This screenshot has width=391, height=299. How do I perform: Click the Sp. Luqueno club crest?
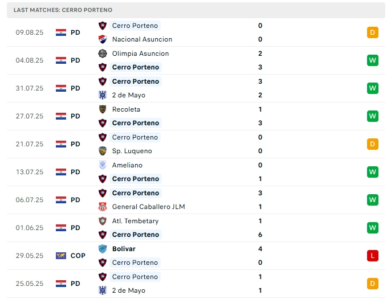click(103, 151)
